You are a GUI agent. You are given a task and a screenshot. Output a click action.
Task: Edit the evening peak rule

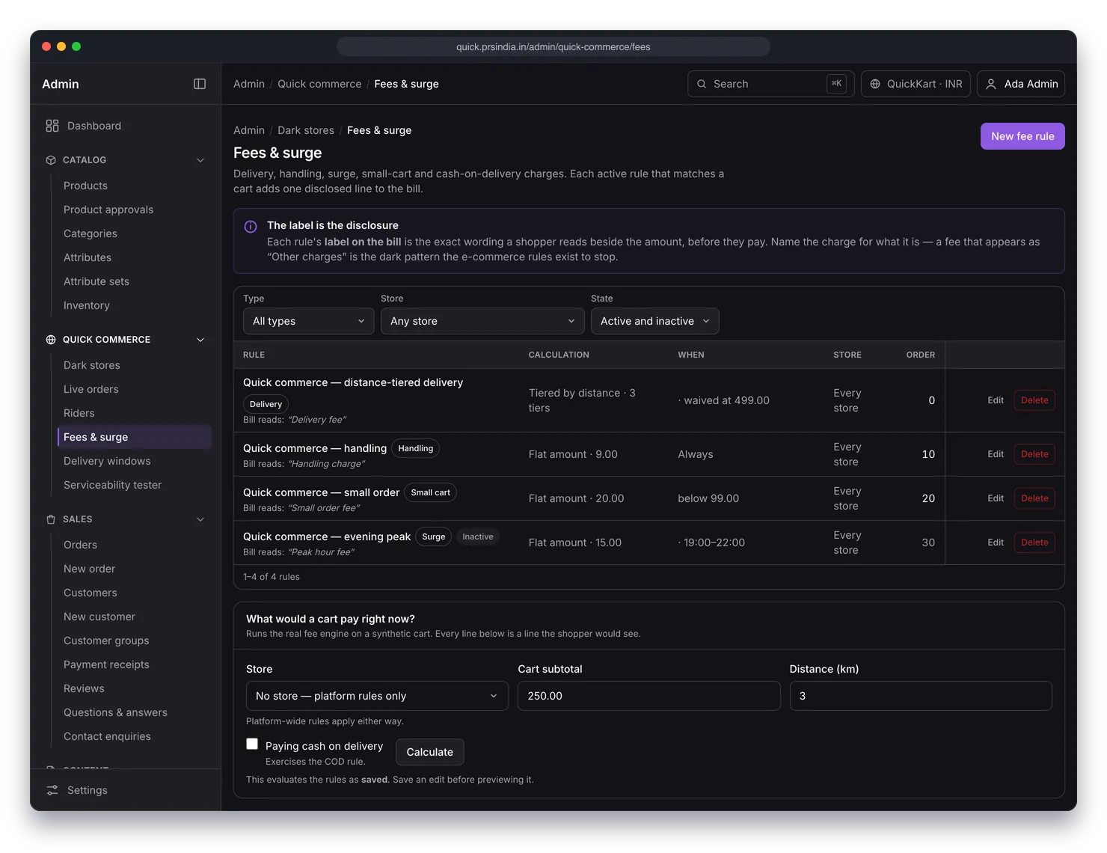(996, 542)
